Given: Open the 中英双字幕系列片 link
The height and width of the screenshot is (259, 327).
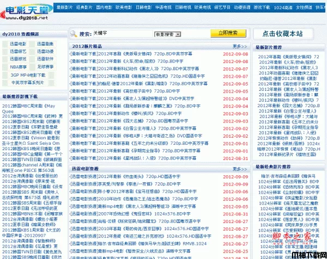Looking at the screenshot, I should [28, 83].
